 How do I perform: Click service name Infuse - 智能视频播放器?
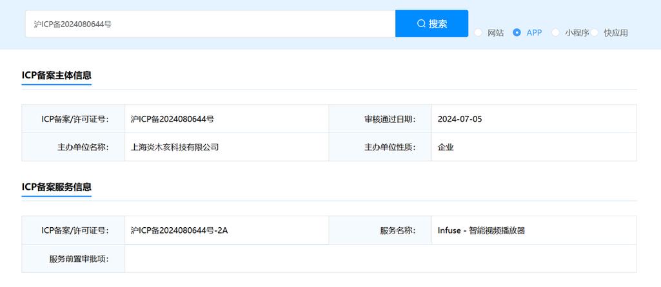pos(481,230)
